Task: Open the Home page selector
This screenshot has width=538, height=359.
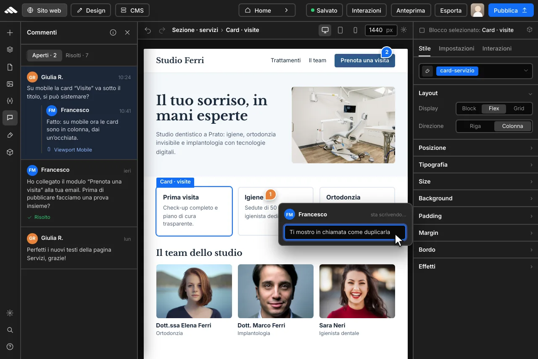Action: click(x=267, y=11)
